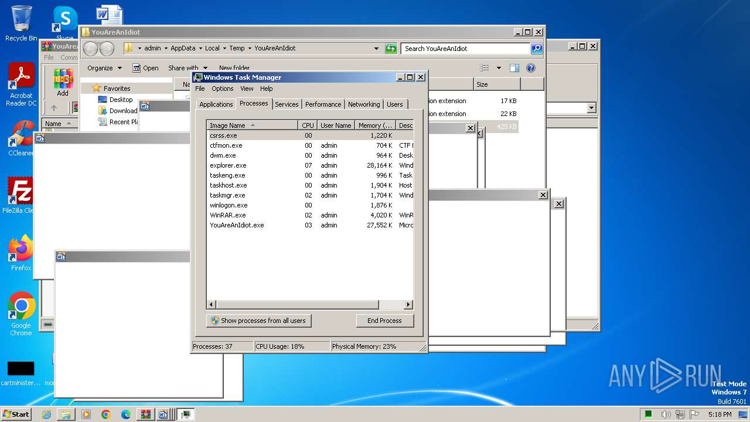
Task: Click the Action Center flag tray icon
Action: 696,414
